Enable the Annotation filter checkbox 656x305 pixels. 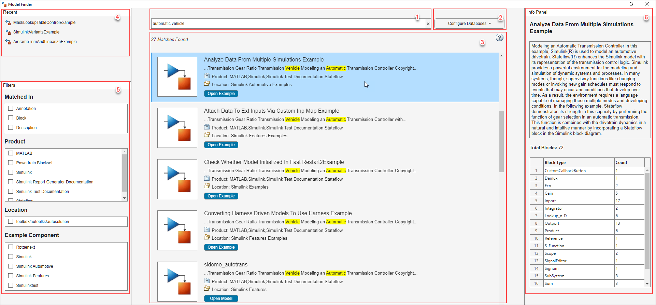(x=11, y=108)
